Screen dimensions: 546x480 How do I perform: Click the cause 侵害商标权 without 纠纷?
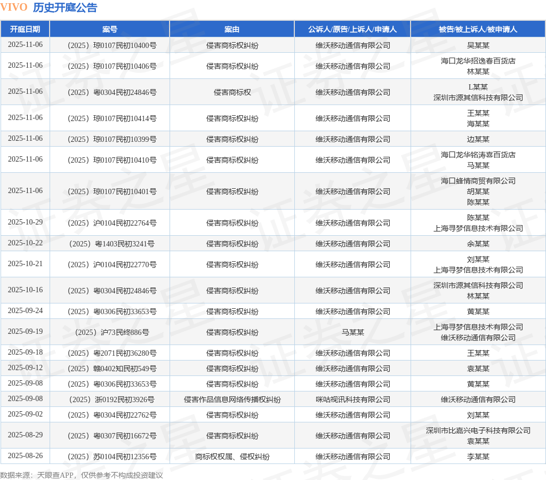(x=232, y=92)
